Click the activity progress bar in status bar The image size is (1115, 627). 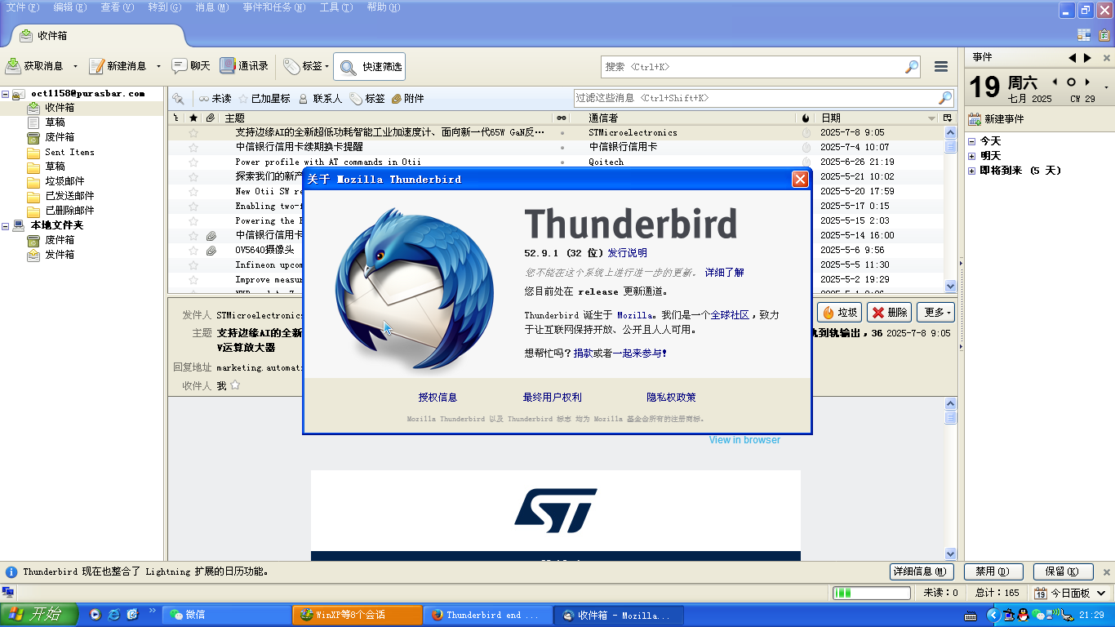pyautogui.click(x=871, y=593)
